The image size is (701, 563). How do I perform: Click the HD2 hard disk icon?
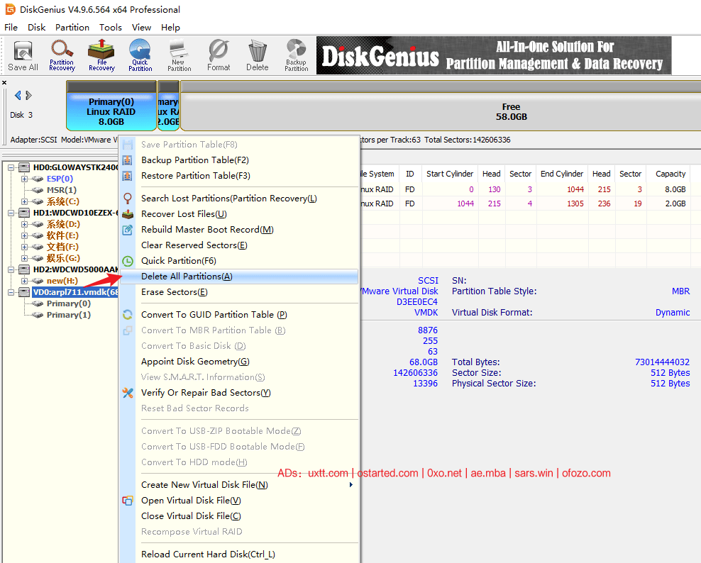pyautogui.click(x=24, y=269)
